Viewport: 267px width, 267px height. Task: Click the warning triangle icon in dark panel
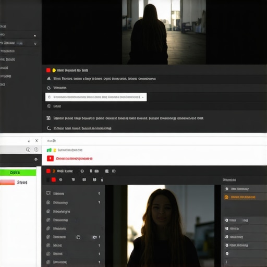[48, 79]
